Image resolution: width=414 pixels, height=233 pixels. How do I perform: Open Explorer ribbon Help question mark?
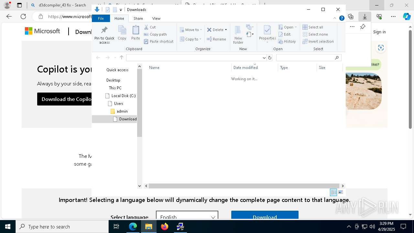click(342, 18)
